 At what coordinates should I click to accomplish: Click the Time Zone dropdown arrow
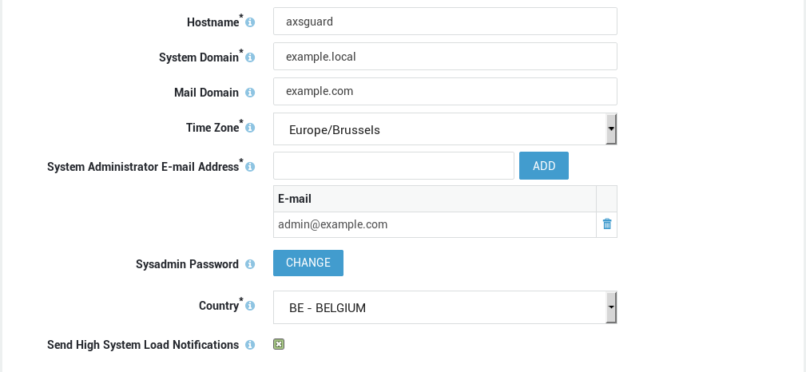tap(610, 129)
